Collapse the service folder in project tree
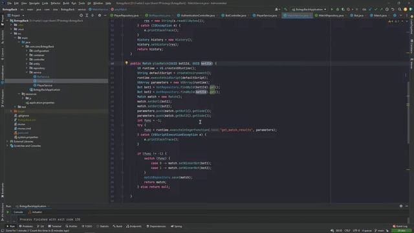 pyautogui.click(x=27, y=72)
